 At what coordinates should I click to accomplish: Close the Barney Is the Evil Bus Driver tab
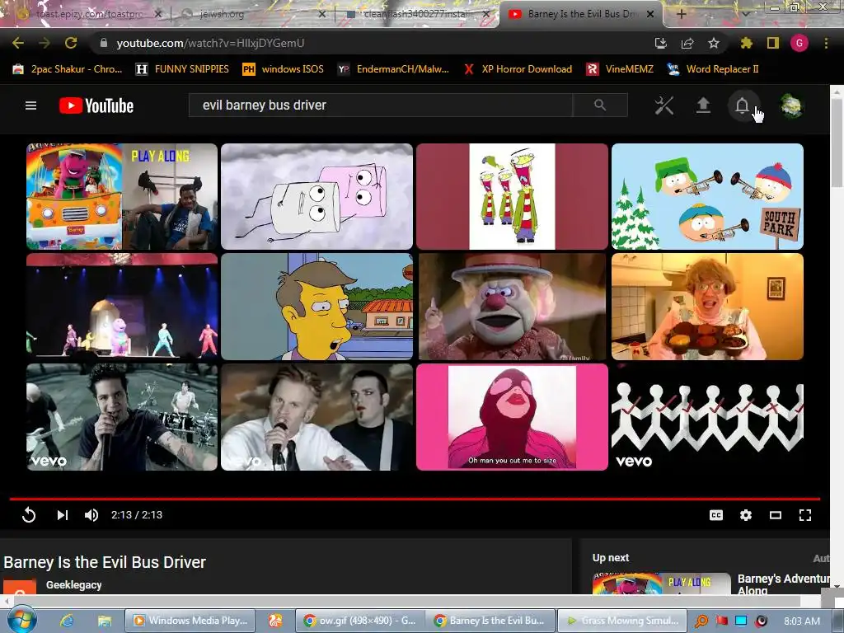[x=650, y=14]
